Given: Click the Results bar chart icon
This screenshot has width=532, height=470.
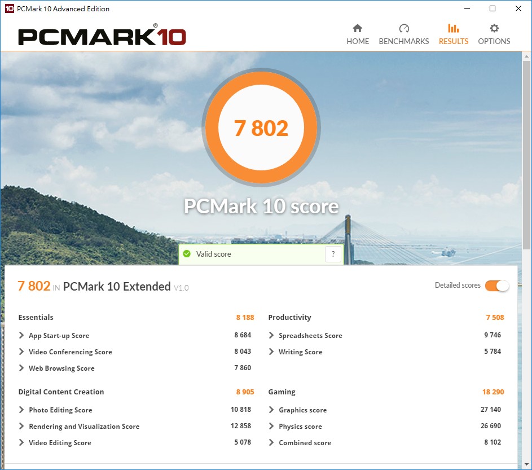Looking at the screenshot, I should pos(453,28).
